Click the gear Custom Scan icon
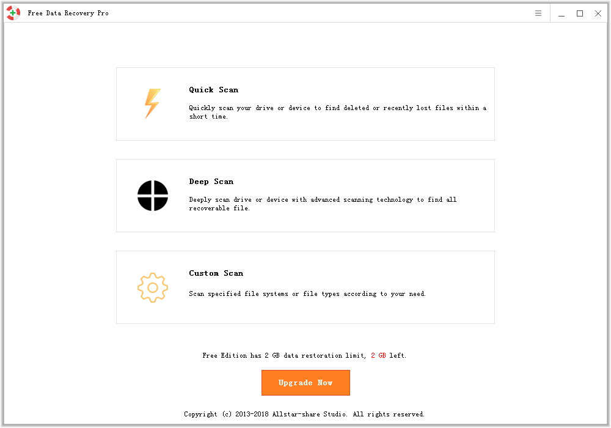 pyautogui.click(x=152, y=287)
